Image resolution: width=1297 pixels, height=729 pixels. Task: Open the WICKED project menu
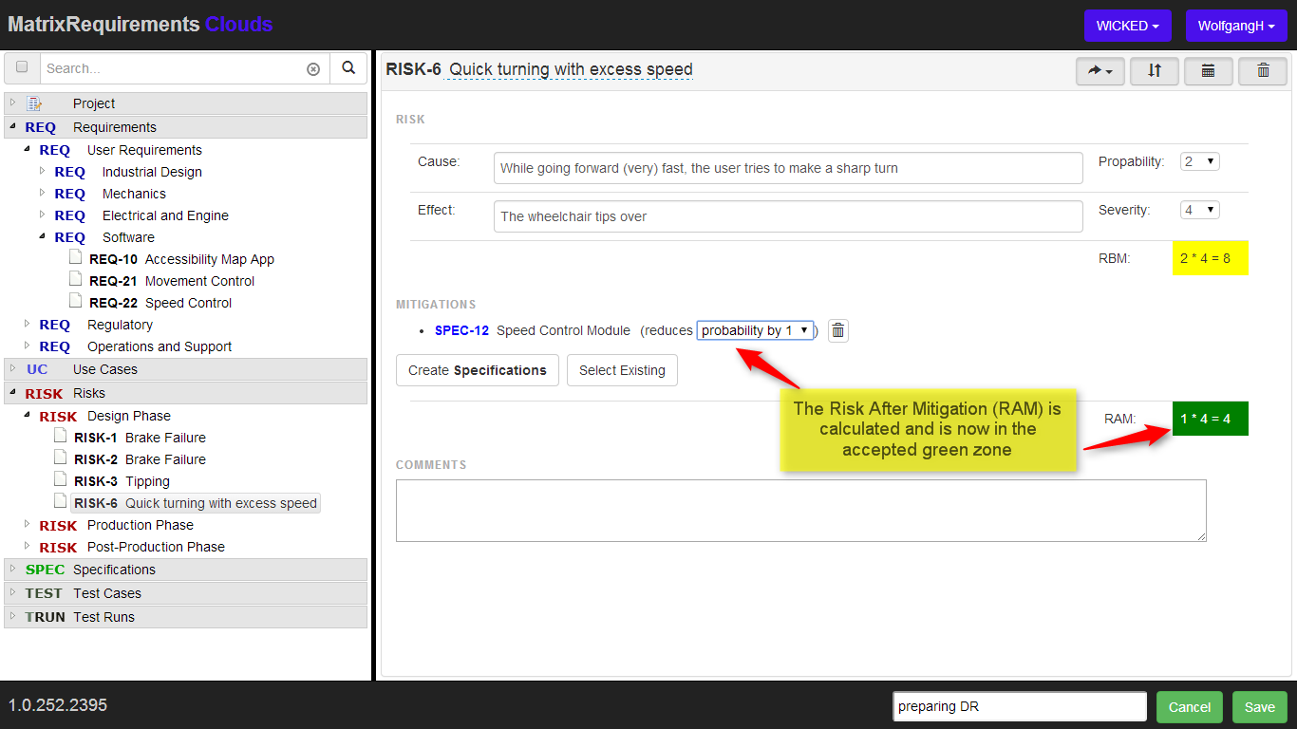[1128, 26]
